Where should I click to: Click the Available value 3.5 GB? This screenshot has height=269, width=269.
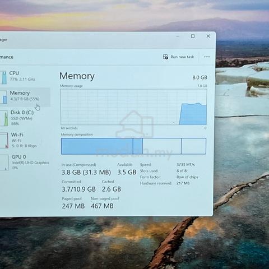click(x=127, y=172)
